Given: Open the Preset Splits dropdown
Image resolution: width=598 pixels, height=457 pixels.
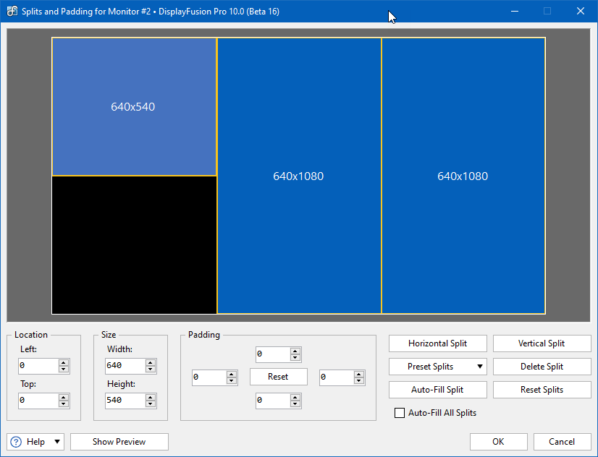Looking at the screenshot, I should click(437, 367).
